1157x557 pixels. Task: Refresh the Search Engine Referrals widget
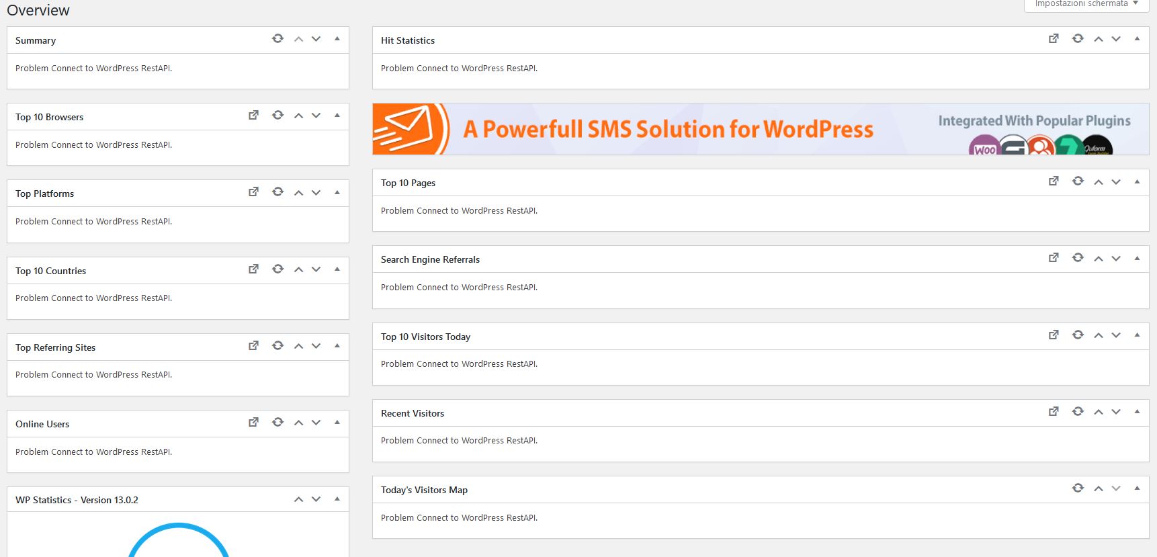point(1078,258)
